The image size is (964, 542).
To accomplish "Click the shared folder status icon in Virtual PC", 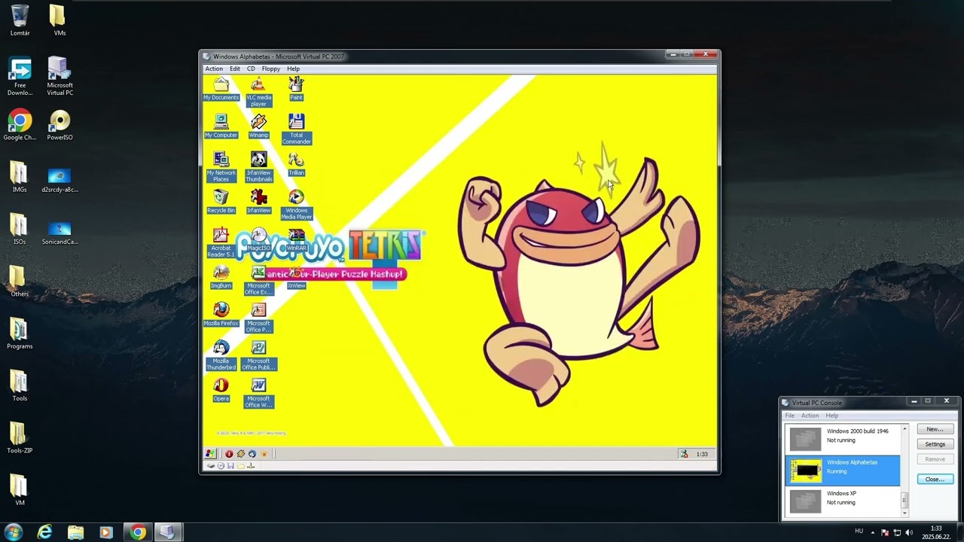I will tap(241, 466).
